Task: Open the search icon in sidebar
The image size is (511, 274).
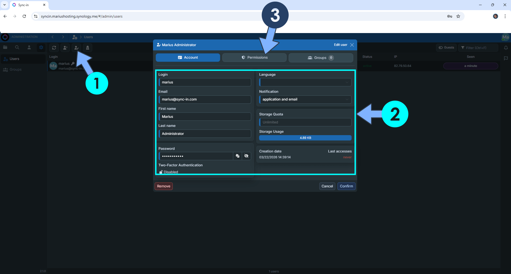Action: (17, 47)
